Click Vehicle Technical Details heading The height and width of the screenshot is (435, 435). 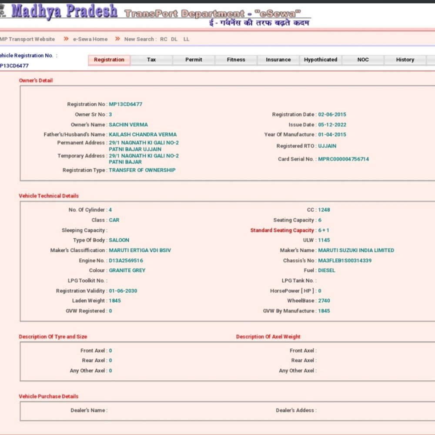pyautogui.click(x=49, y=196)
